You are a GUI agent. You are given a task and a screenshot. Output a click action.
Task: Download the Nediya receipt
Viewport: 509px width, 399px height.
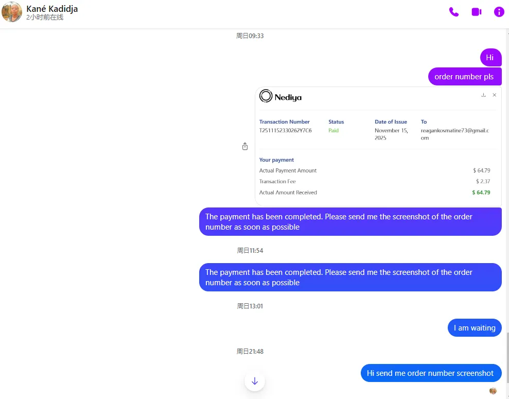coord(483,95)
